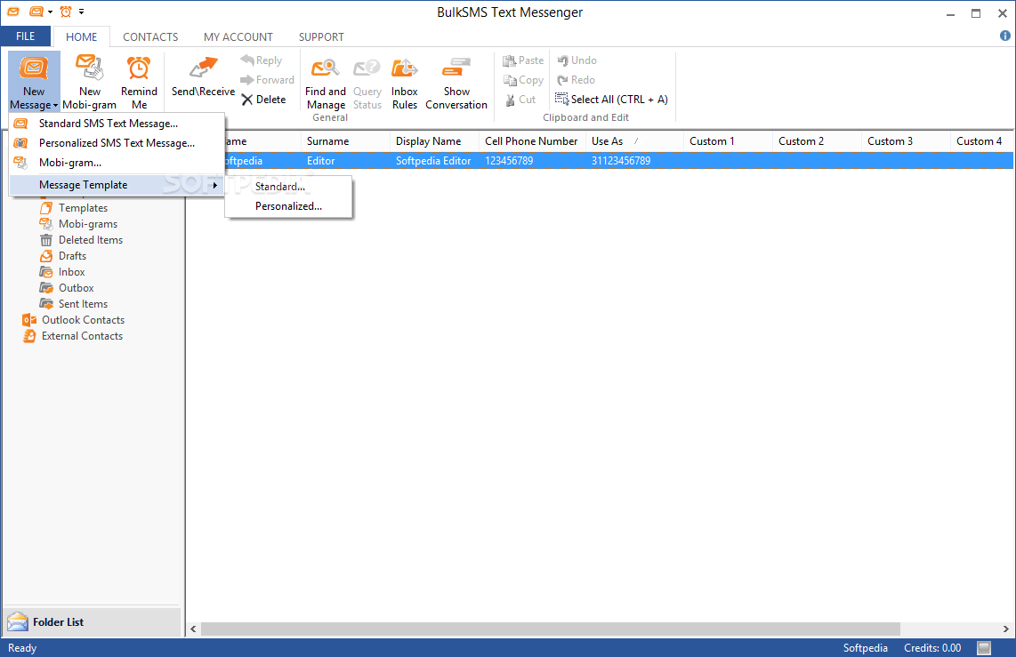The height and width of the screenshot is (657, 1016).
Task: Click the Redo button
Action: coord(576,80)
